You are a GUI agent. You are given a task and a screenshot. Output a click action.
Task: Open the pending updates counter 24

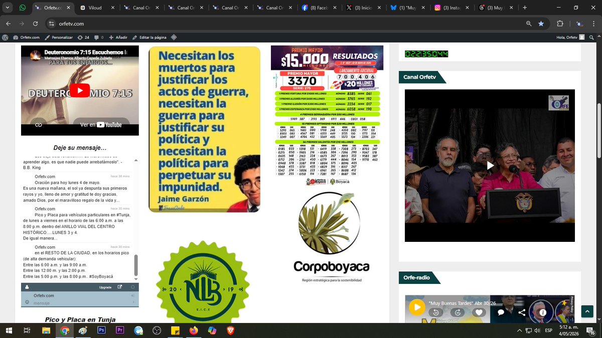pyautogui.click(x=83, y=37)
